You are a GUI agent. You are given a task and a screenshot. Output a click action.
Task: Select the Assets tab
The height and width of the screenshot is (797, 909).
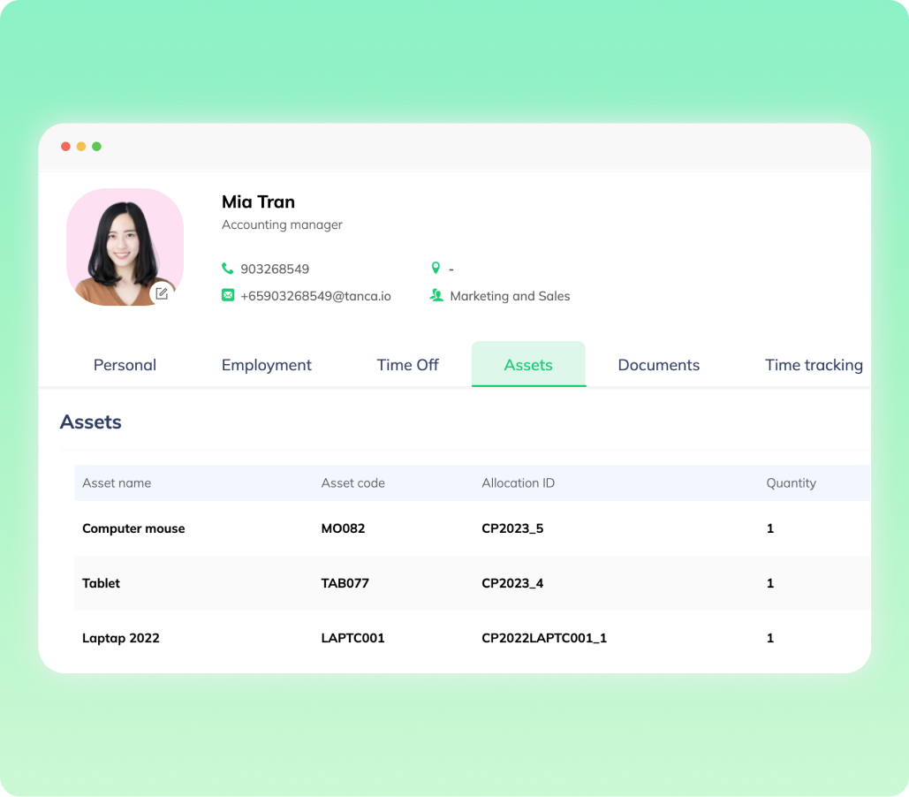point(528,365)
